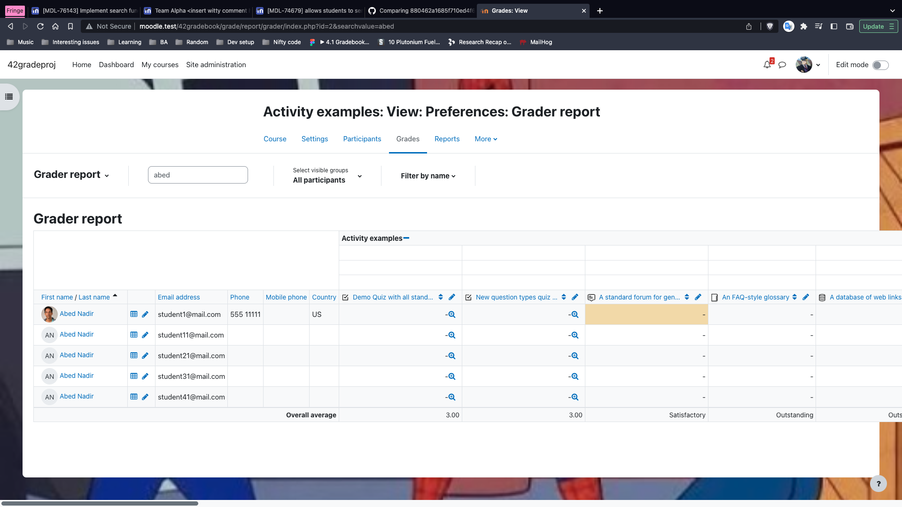Viewport: 902px width, 507px height.
Task: Click the Brave shields icon in address bar
Action: pyautogui.click(x=770, y=26)
